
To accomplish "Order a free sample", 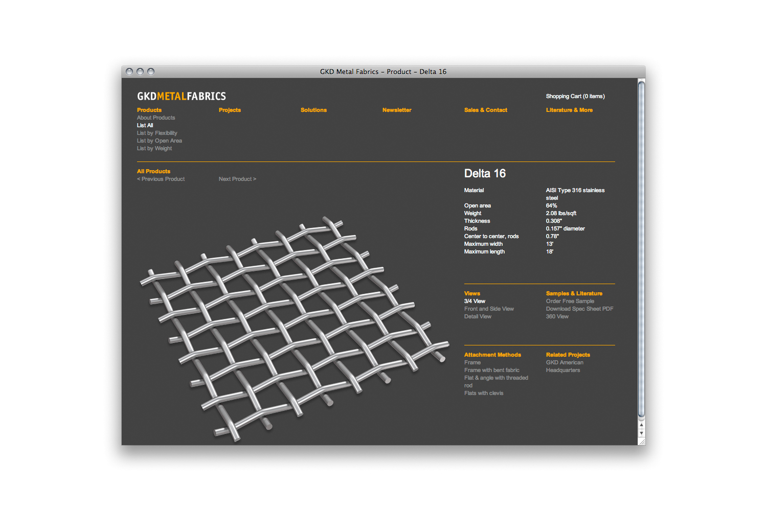I will pos(570,301).
